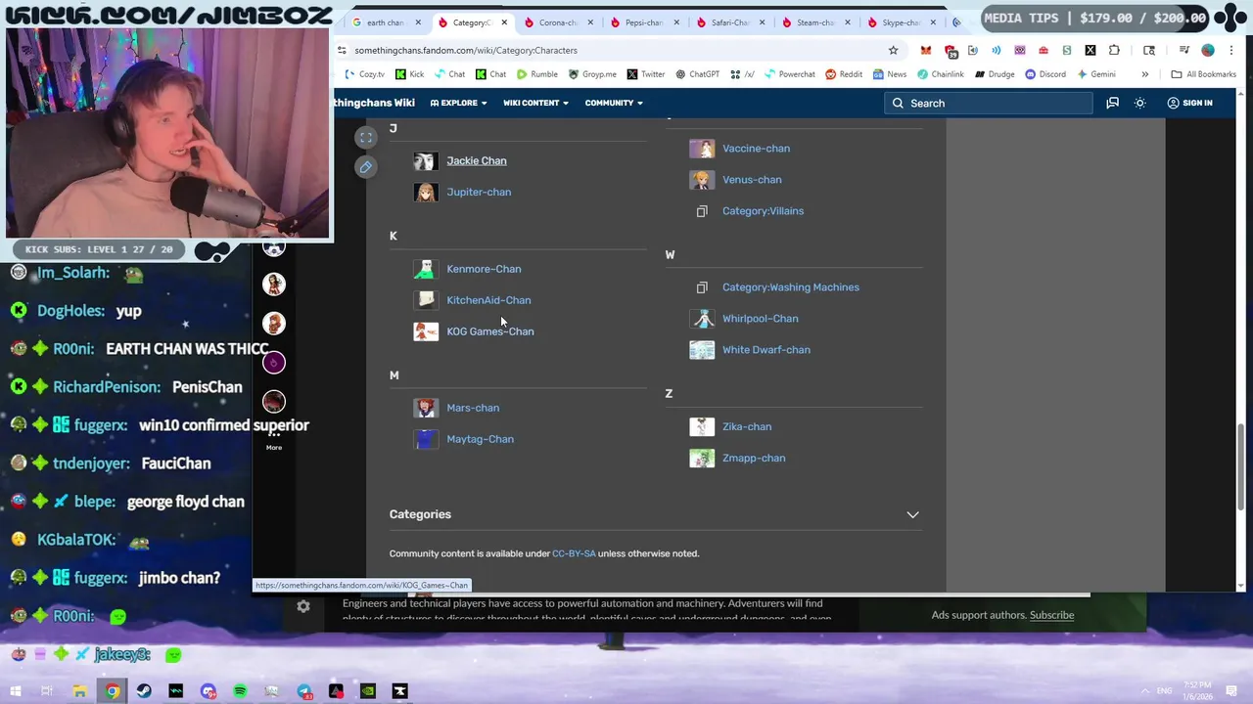The width and height of the screenshot is (1253, 704).
Task: Open the Groyp.me bookmark
Action: pos(592,74)
